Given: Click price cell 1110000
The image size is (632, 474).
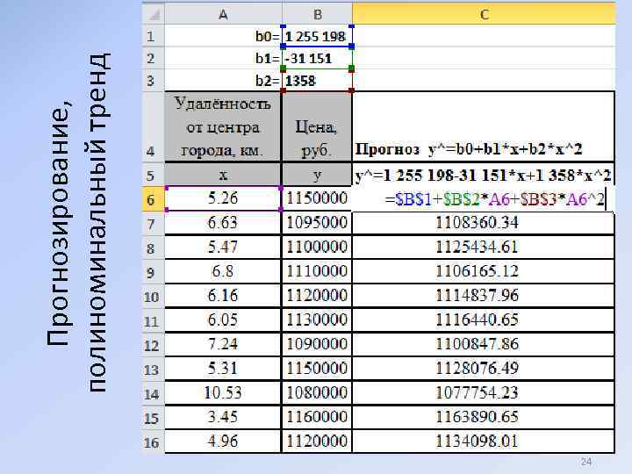Looking at the screenshot, I should pyautogui.click(x=317, y=271).
